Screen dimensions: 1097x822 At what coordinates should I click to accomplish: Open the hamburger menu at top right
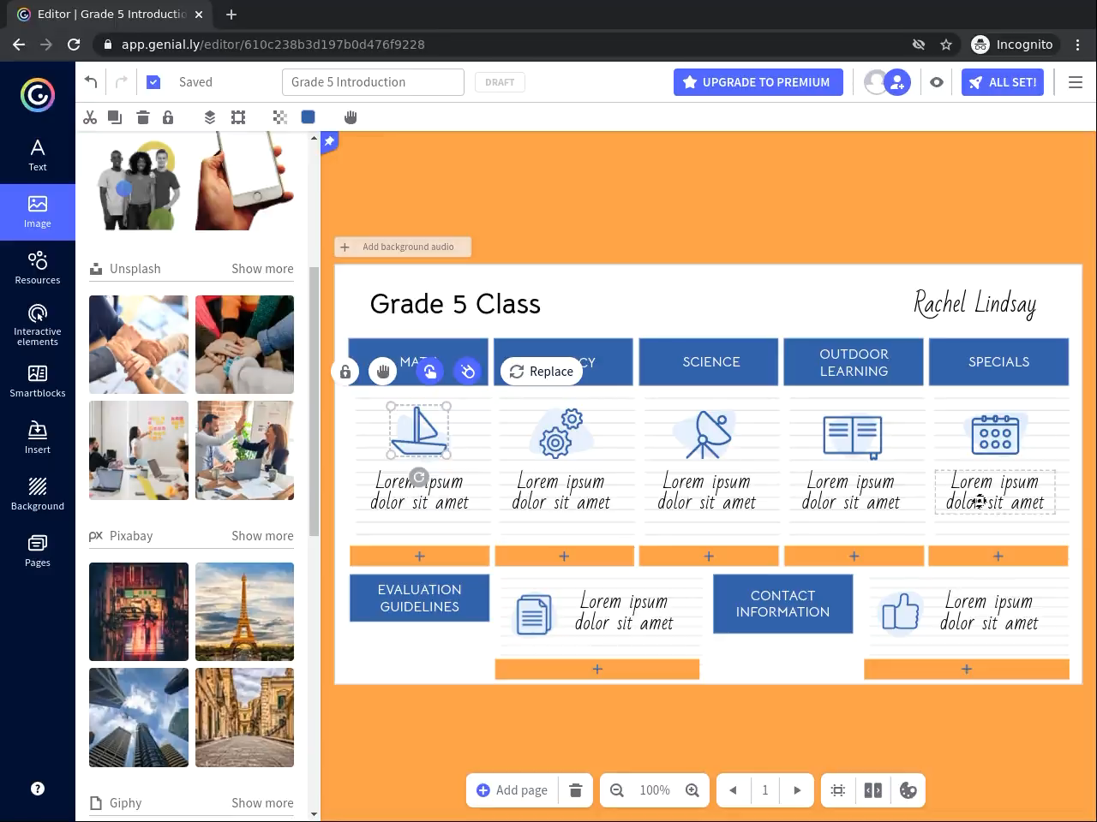pyautogui.click(x=1076, y=82)
